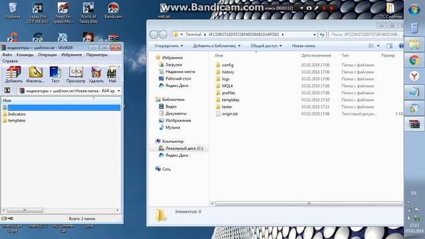The height and width of the screenshot is (239, 425).
Task: Open the WinRAR archive path dropdown
Action: [x=118, y=91]
